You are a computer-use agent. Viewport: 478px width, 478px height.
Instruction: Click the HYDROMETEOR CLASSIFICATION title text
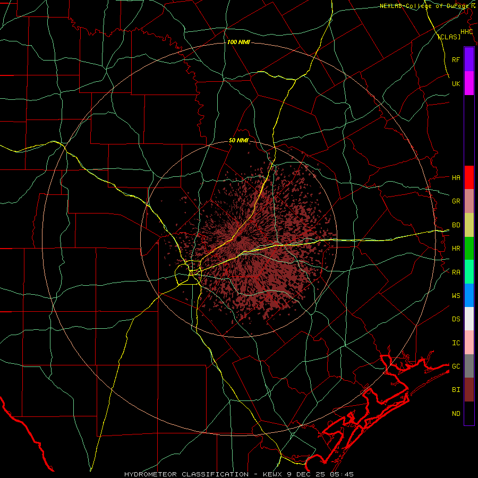pos(186,474)
